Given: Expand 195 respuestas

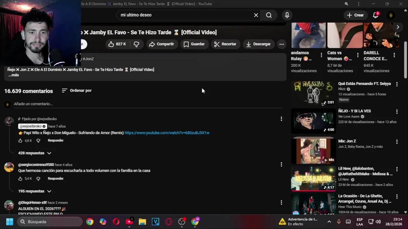Looking at the screenshot, I should click(x=34, y=191).
